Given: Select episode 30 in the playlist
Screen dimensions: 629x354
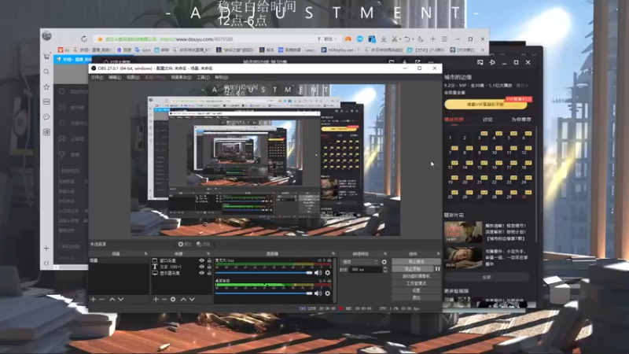Looking at the screenshot, I should pyautogui.click(x=524, y=197).
